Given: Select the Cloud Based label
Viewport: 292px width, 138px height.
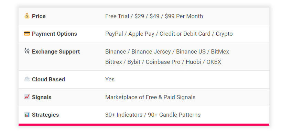Looking at the screenshot, I should pyautogui.click(x=48, y=80).
